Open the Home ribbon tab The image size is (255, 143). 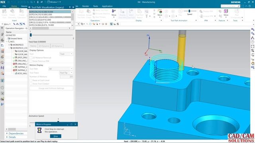pyautogui.click(x=14, y=6)
